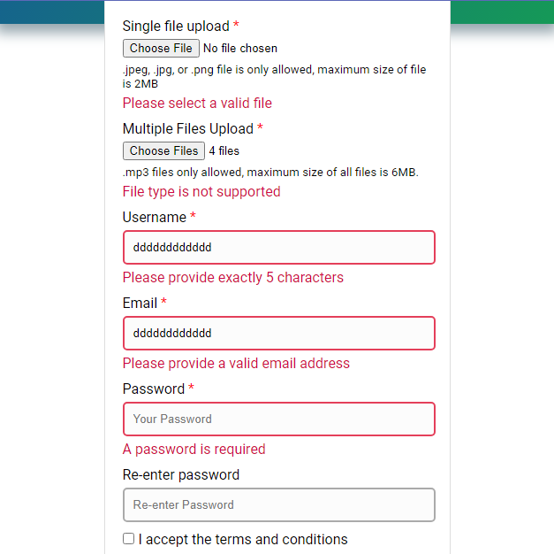This screenshot has width=554, height=554.
Task: Click the 'File type is not supported' error
Action: [201, 191]
